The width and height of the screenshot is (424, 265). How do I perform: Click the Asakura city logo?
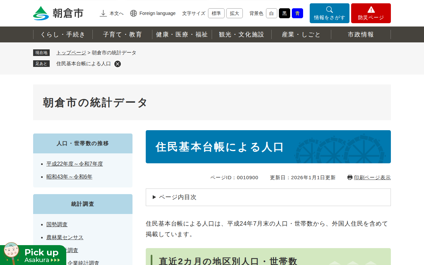click(x=58, y=13)
